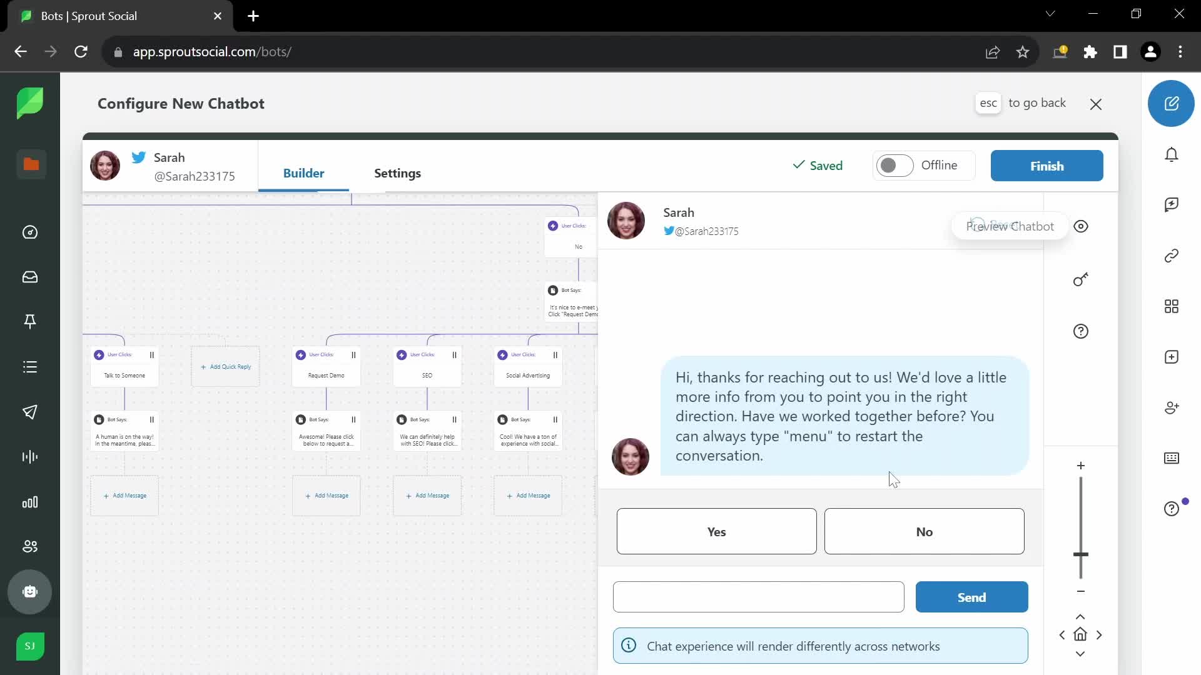The height and width of the screenshot is (675, 1201).
Task: Close the Configure New Chatbot screen
Action: click(x=1096, y=104)
